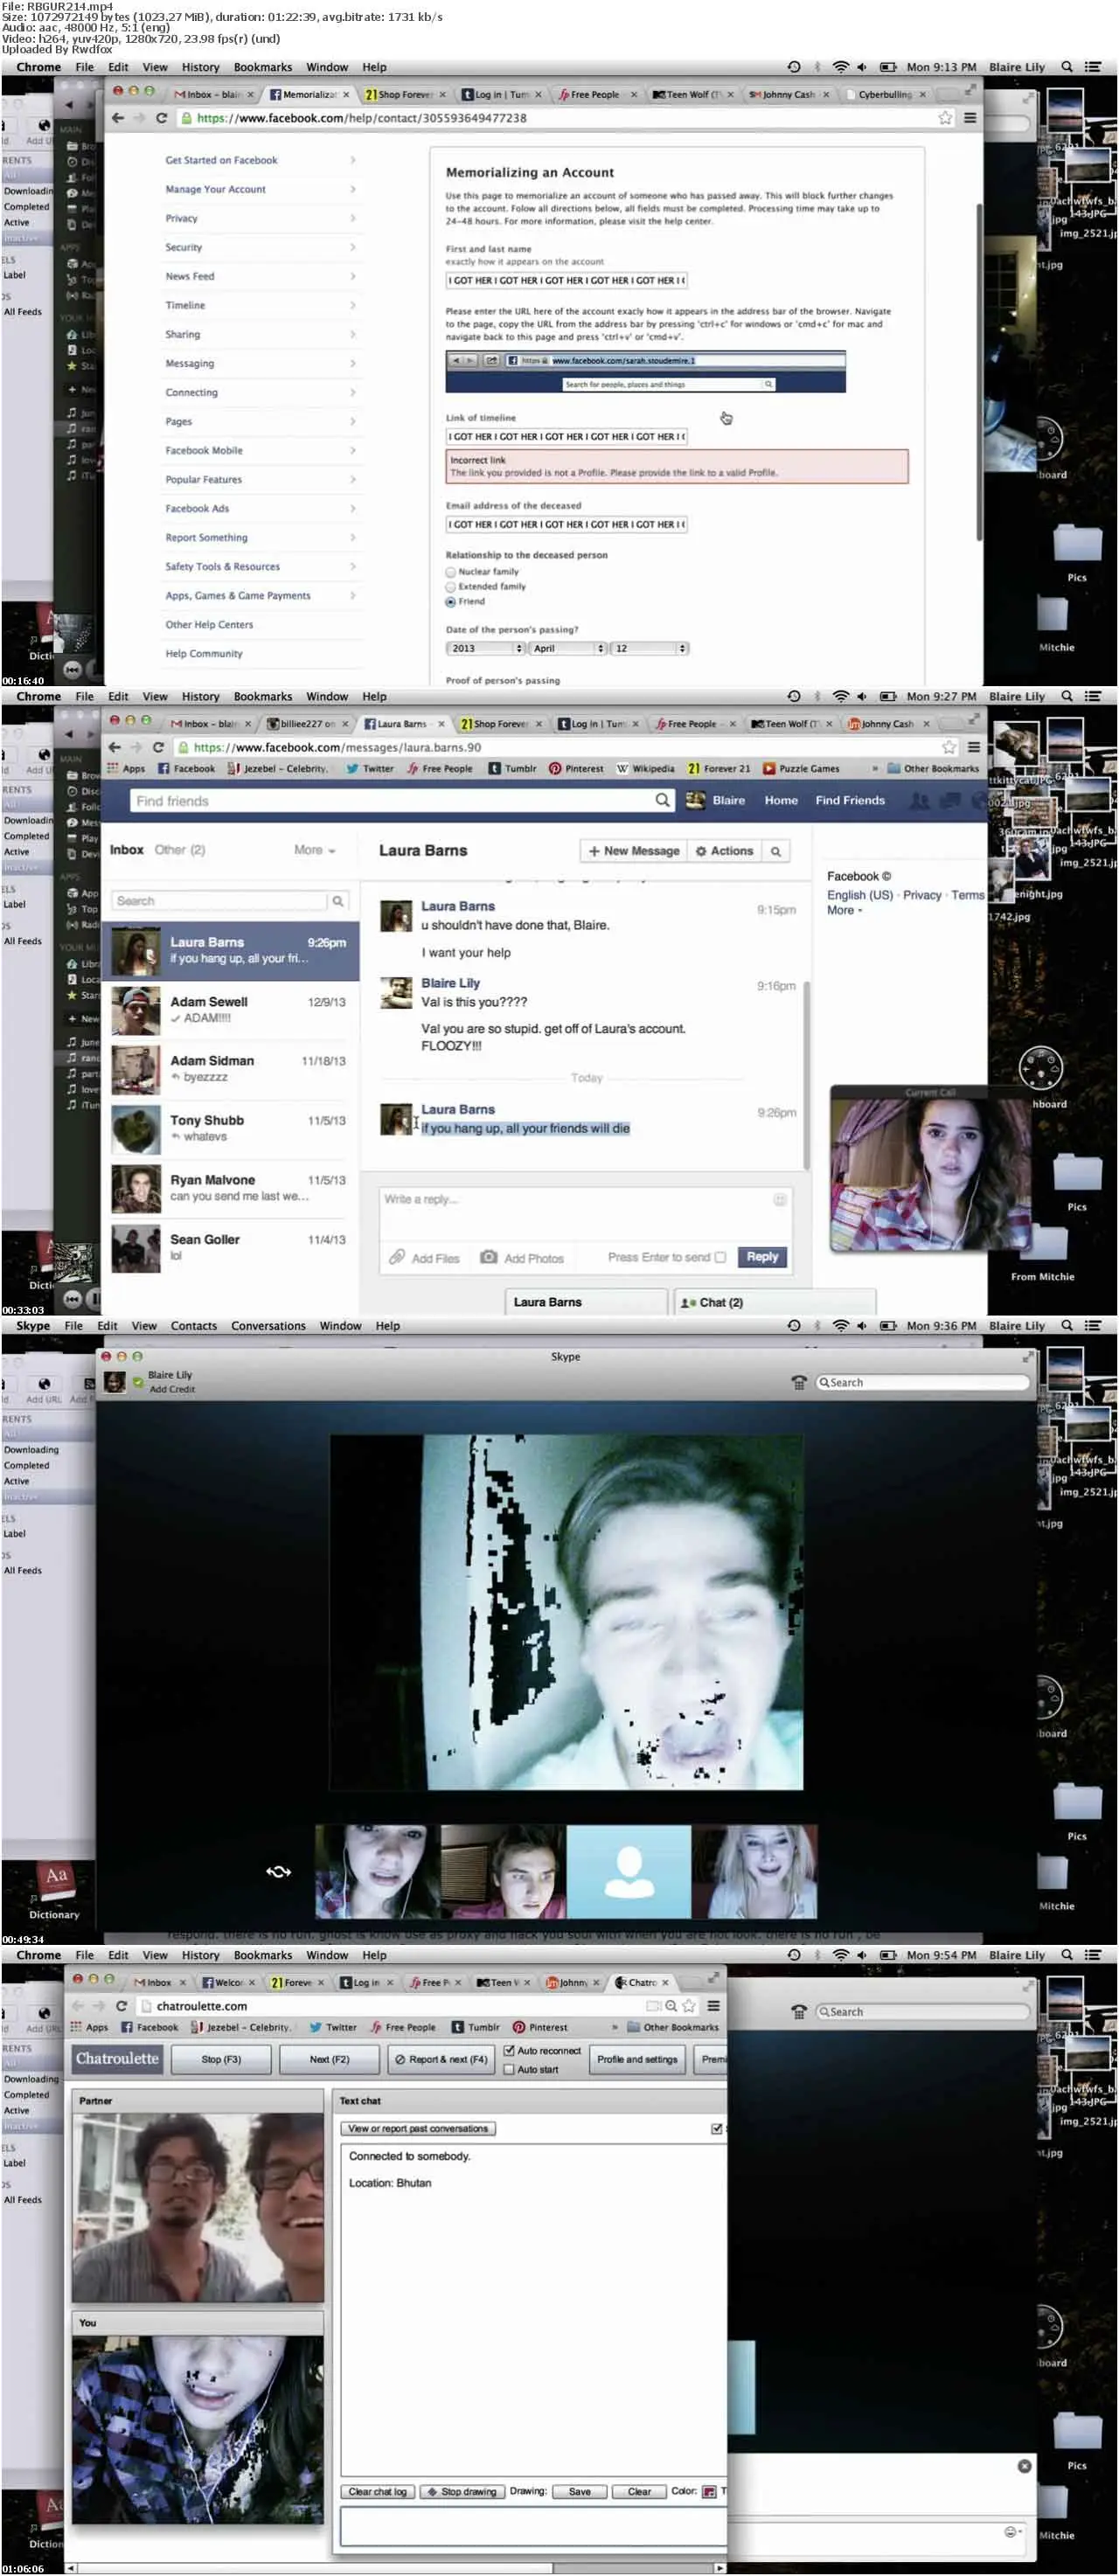Click View or report past conversations
Screen dimensions: 1119x2576
click(418, 2129)
